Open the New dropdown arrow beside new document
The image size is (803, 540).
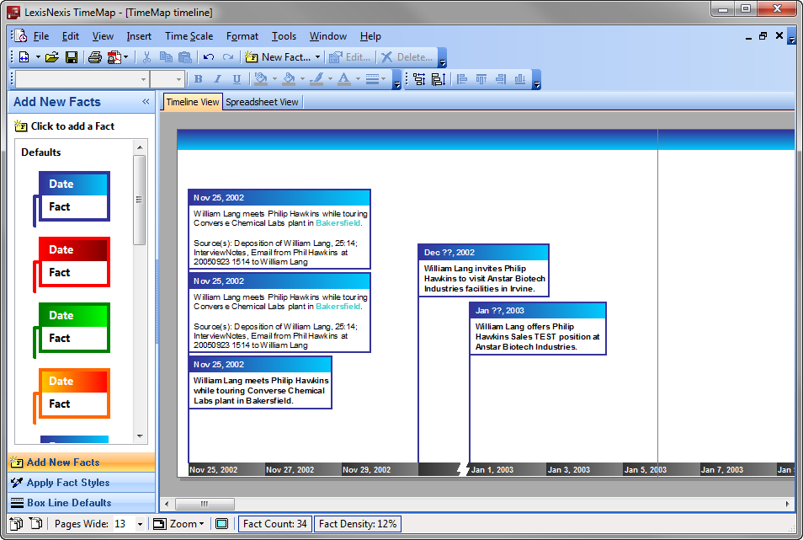pos(38,57)
